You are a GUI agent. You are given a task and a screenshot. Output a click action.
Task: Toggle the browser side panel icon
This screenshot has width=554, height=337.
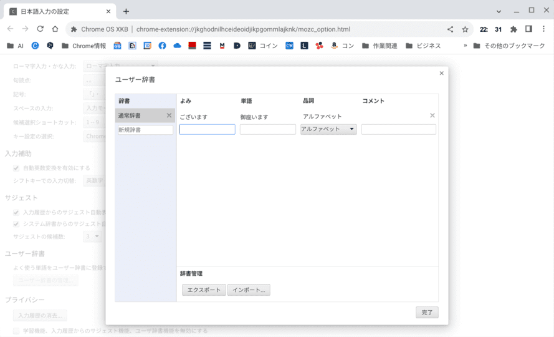528,29
